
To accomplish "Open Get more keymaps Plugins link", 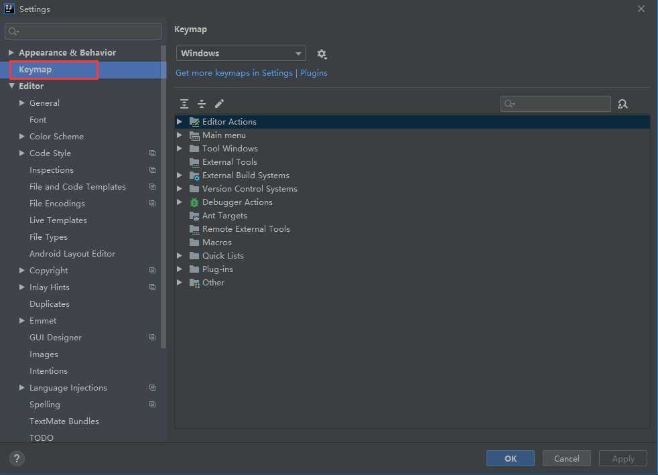I will point(251,73).
